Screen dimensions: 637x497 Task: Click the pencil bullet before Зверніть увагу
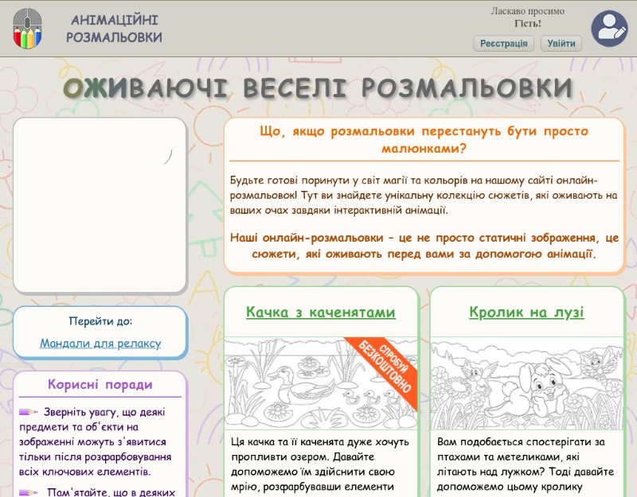[29, 412]
